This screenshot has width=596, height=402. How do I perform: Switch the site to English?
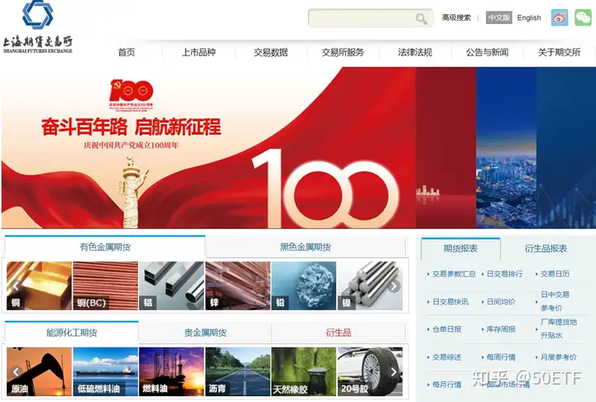[x=529, y=17]
